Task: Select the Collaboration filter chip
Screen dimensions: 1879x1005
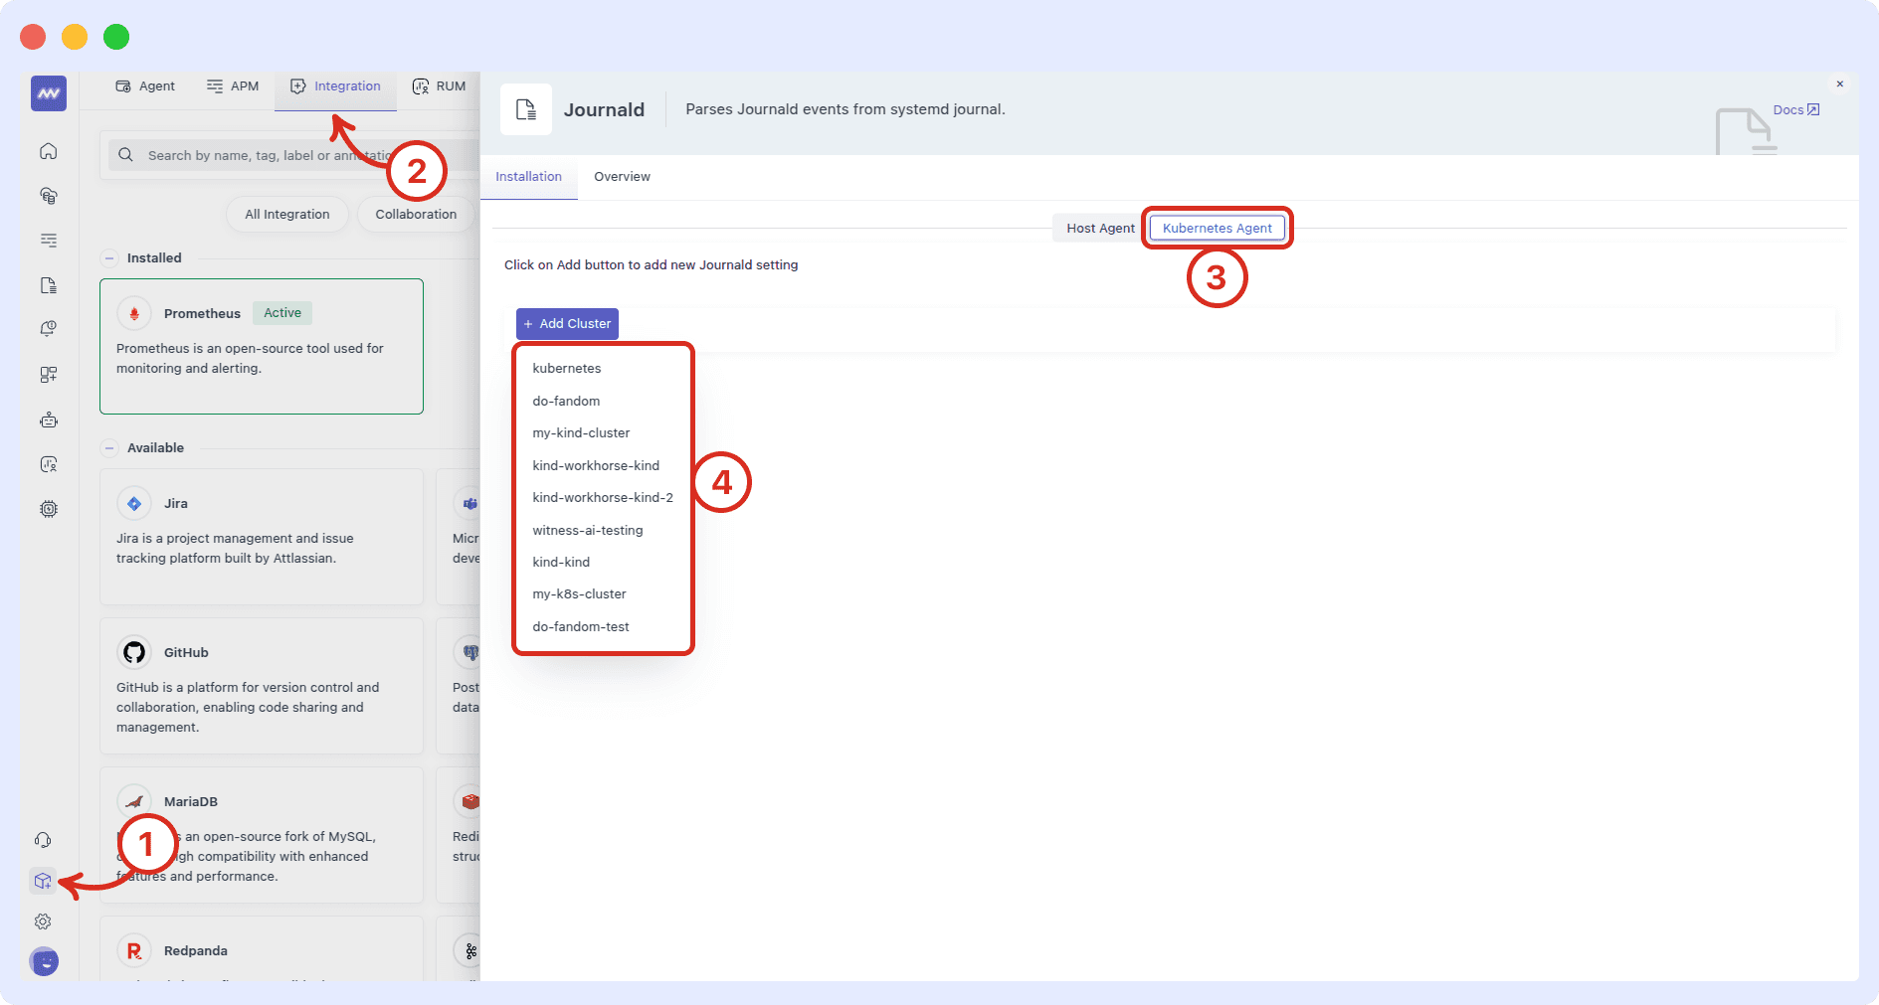Action: [x=415, y=214]
